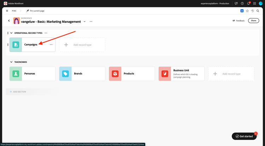Add record type under Taxonomies
Image resolution: width=265 pixels, height=146 pixels.
231,74
